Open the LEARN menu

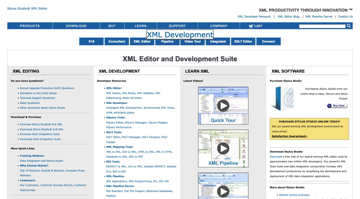click(140, 26)
